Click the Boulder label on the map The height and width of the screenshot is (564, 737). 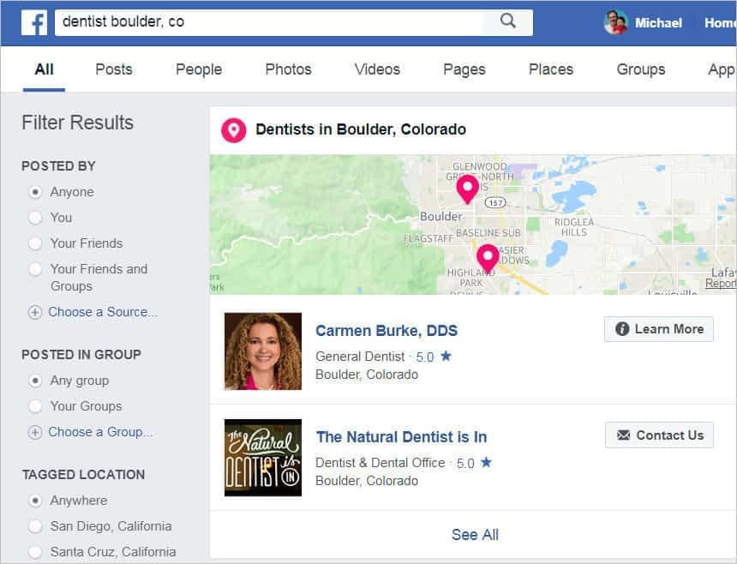(440, 217)
